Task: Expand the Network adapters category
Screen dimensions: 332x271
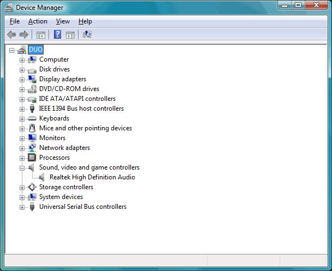Action: (22, 148)
